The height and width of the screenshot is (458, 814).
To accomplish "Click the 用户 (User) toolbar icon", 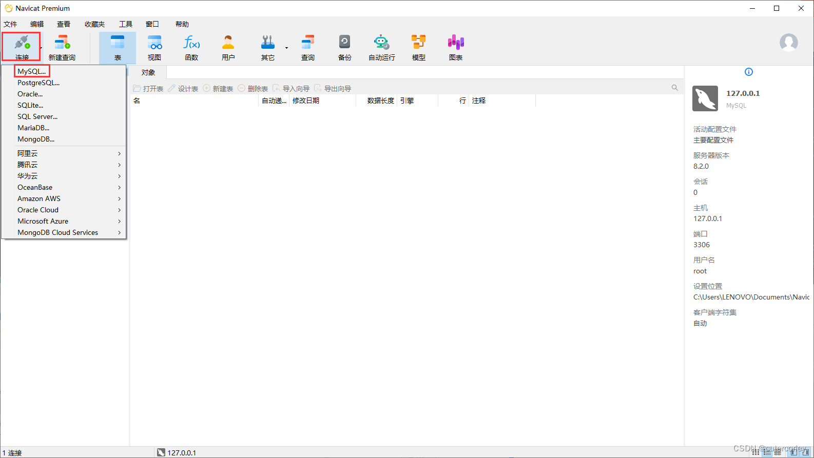I will [x=228, y=48].
